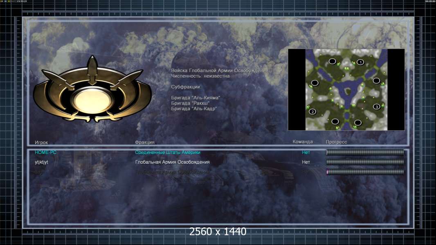Click "Соединенные Штаты Америки" faction text
The image size is (436, 245).
[x=168, y=152]
